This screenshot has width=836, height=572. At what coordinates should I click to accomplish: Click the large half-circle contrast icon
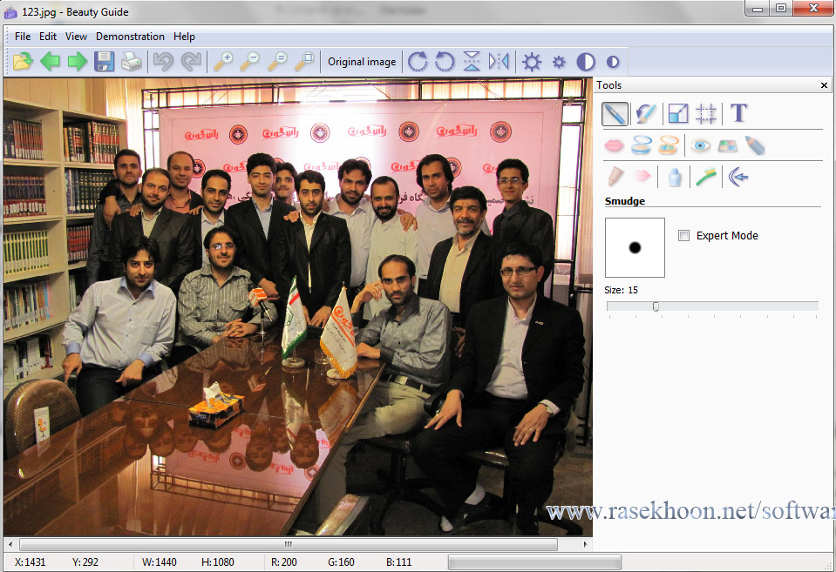pyautogui.click(x=586, y=62)
